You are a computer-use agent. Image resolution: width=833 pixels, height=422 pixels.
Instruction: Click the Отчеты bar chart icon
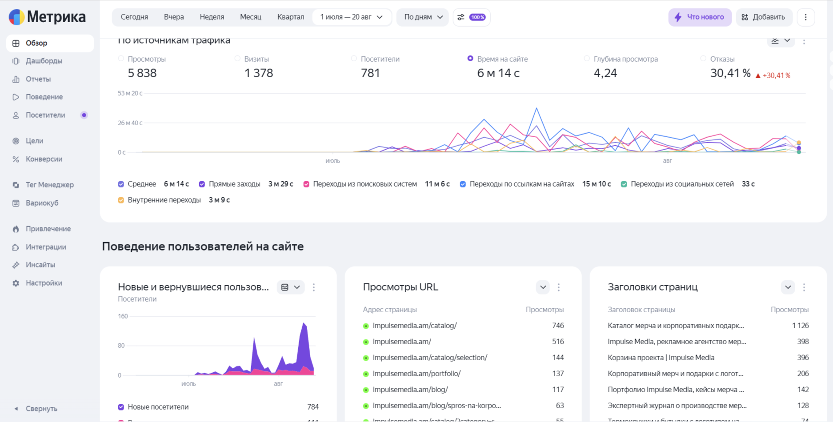click(16, 79)
